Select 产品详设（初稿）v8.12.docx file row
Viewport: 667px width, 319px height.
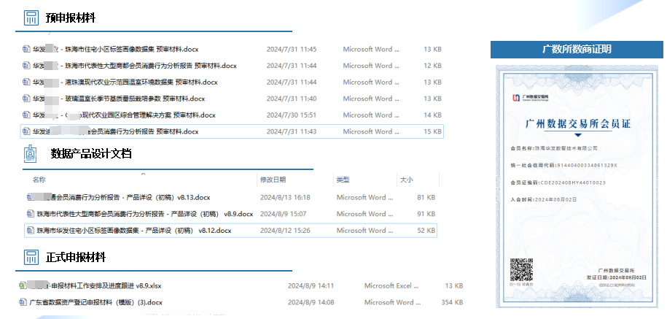(x=133, y=231)
